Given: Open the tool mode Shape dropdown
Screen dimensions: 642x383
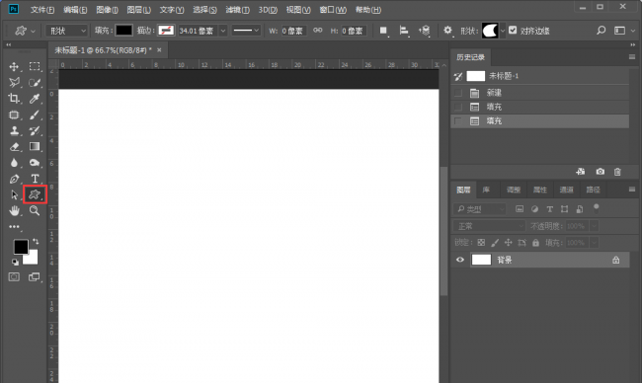Looking at the screenshot, I should (67, 31).
